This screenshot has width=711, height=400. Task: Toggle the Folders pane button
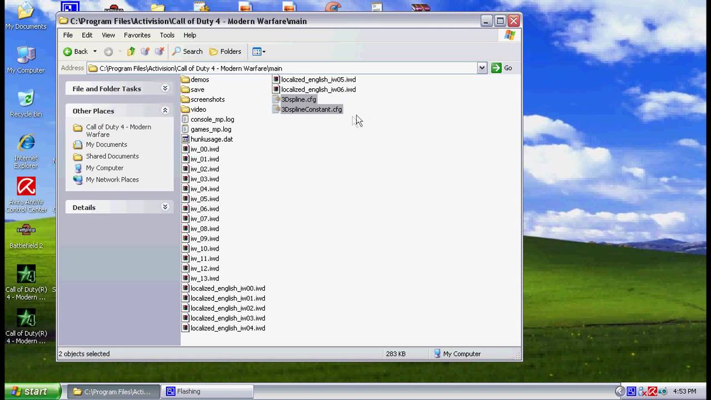(226, 52)
